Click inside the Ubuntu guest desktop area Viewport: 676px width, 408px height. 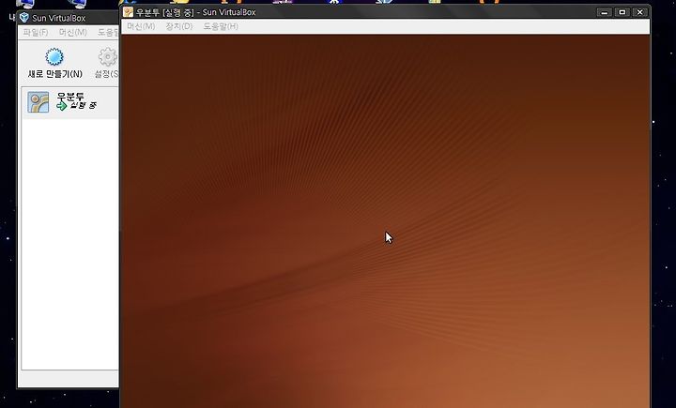[x=386, y=221]
